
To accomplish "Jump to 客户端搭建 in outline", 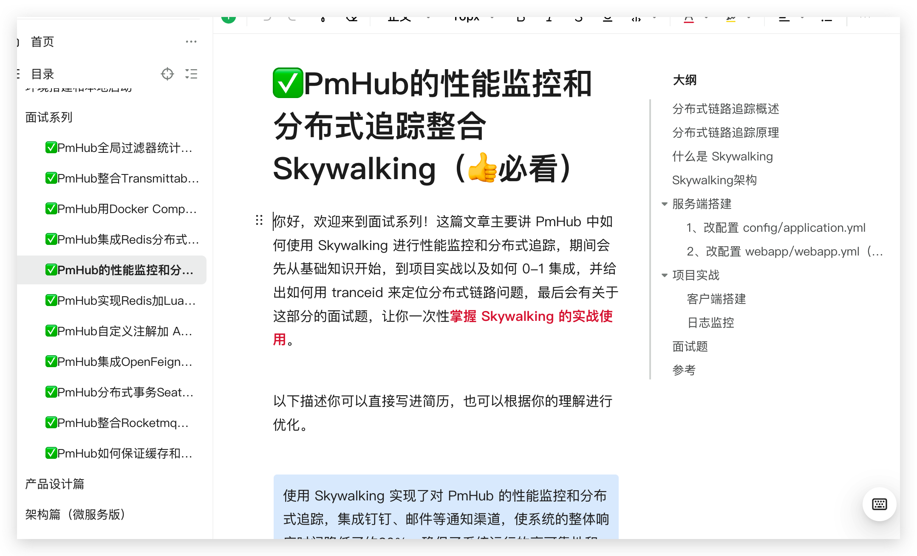I will point(716,299).
